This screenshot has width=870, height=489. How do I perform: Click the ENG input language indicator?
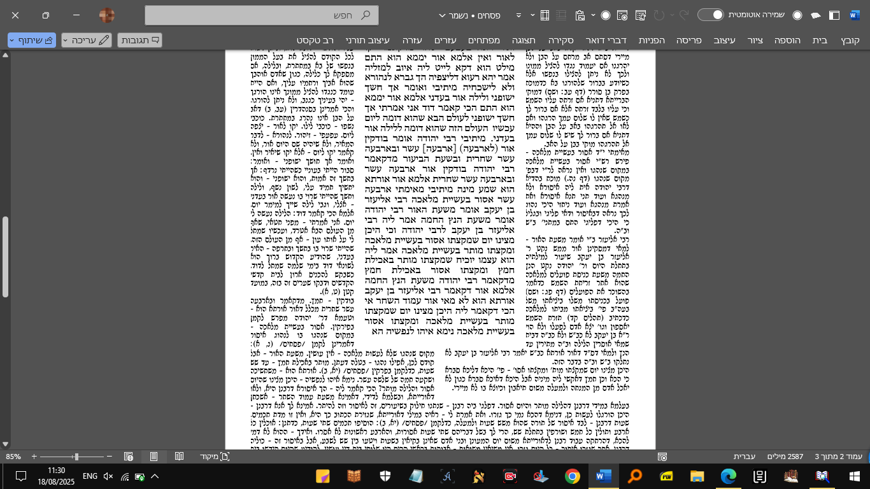(x=90, y=476)
